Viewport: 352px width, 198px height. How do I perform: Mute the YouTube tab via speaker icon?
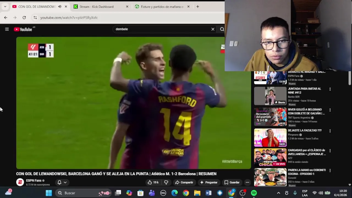60,7
